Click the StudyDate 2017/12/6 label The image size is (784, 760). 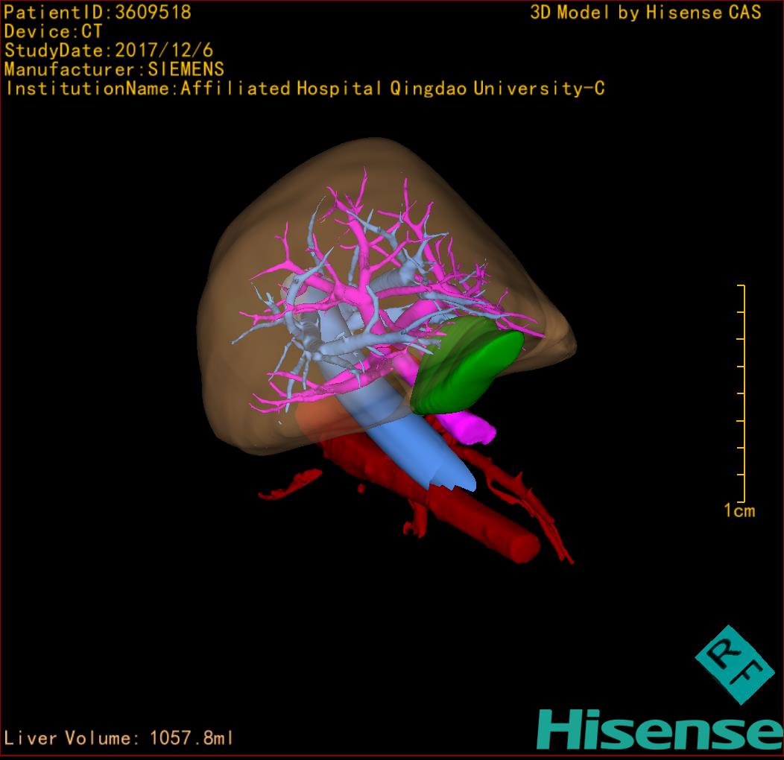[x=109, y=51]
